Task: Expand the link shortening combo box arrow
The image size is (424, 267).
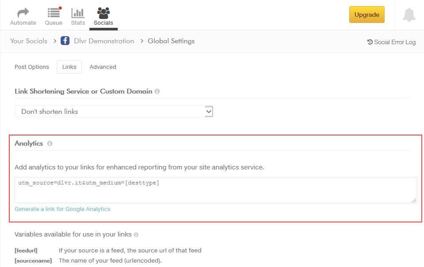Action: click(x=208, y=111)
